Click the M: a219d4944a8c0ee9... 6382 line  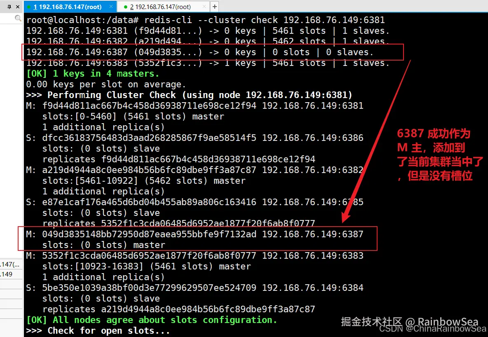pyautogui.click(x=195, y=170)
